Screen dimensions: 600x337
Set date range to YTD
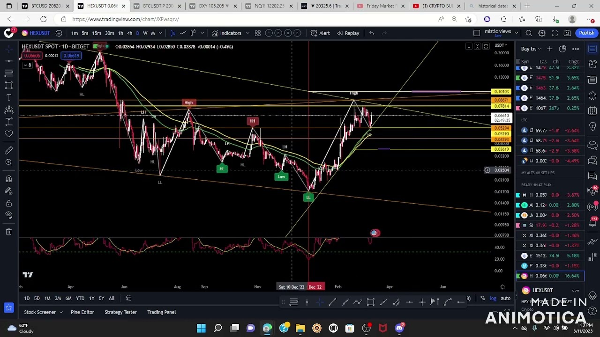tap(80, 298)
